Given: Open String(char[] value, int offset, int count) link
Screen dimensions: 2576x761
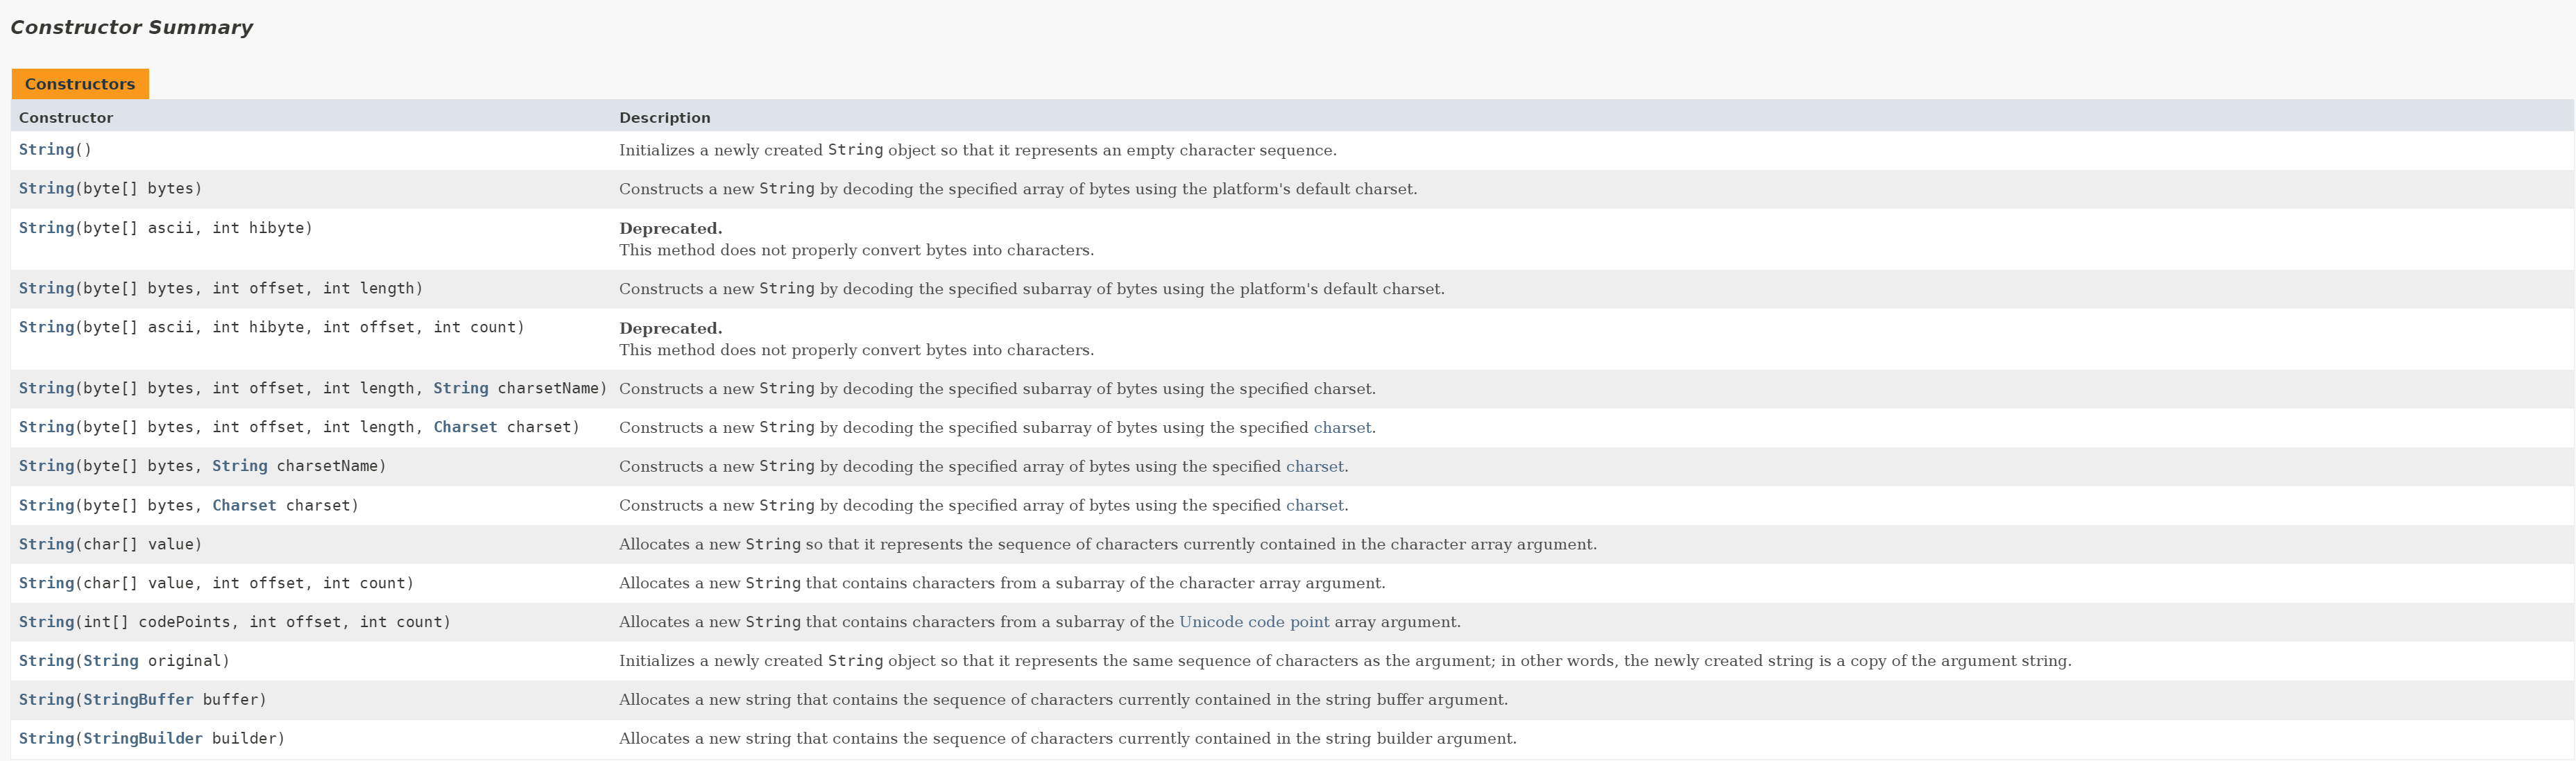Looking at the screenshot, I should pyautogui.click(x=46, y=583).
